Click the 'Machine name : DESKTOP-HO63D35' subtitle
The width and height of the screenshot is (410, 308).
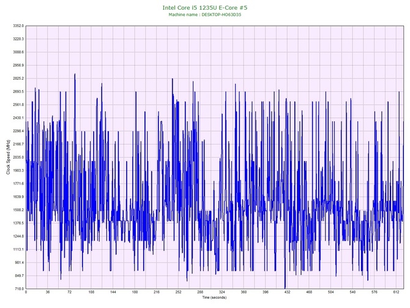tap(205, 15)
